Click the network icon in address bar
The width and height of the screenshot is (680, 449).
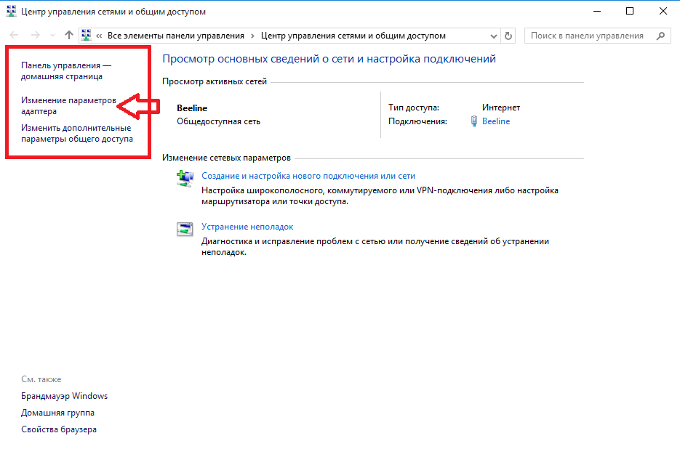[87, 36]
